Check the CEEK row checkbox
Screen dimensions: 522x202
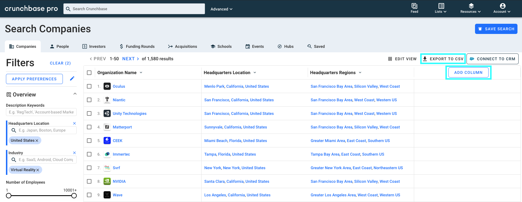[89, 141]
